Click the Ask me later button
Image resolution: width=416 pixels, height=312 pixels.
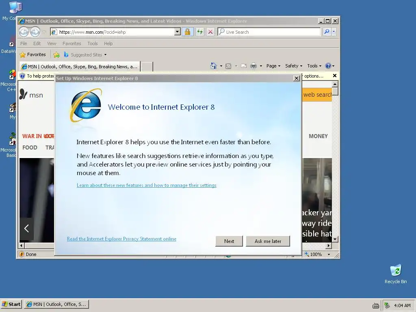268,241
